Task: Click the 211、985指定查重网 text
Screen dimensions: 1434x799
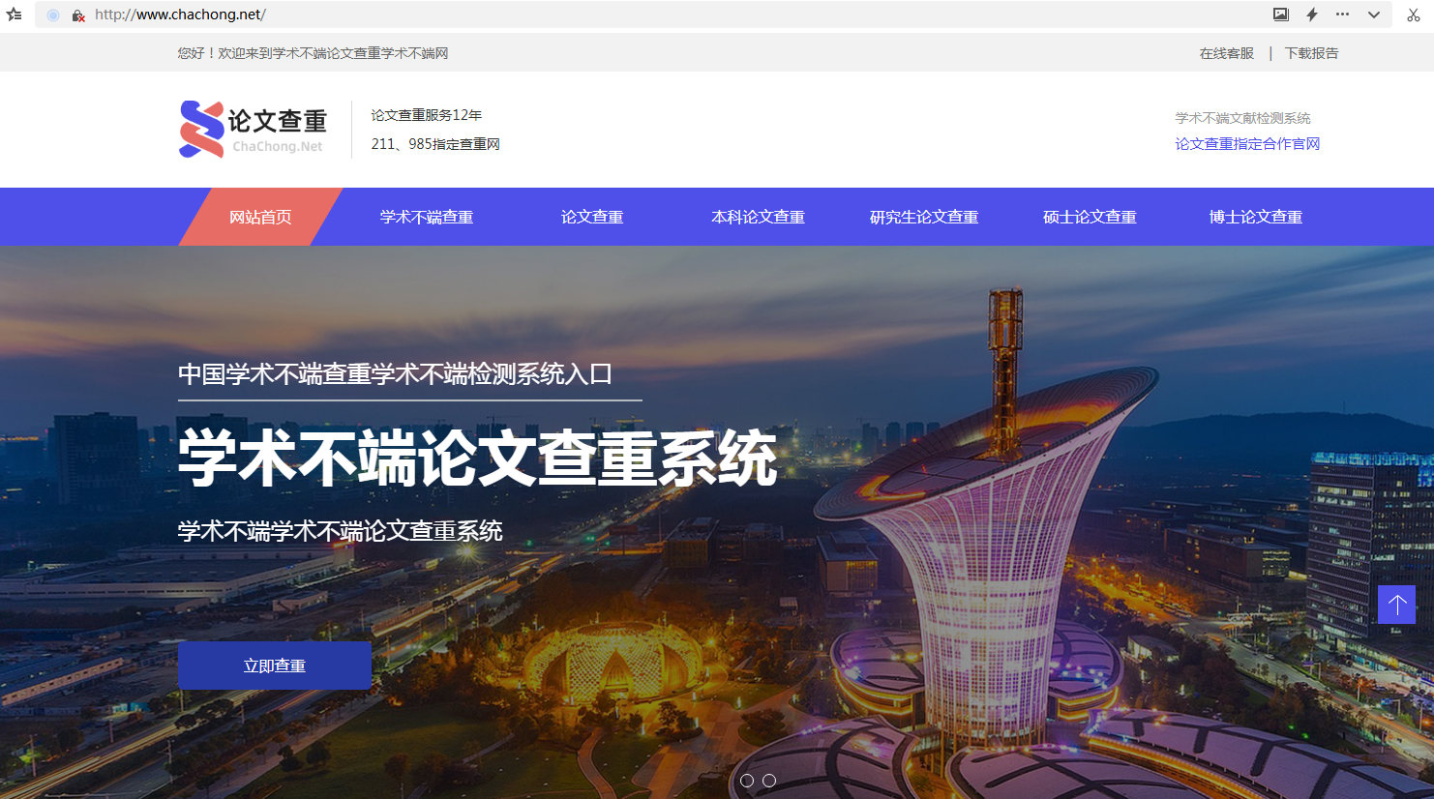Action: [435, 144]
